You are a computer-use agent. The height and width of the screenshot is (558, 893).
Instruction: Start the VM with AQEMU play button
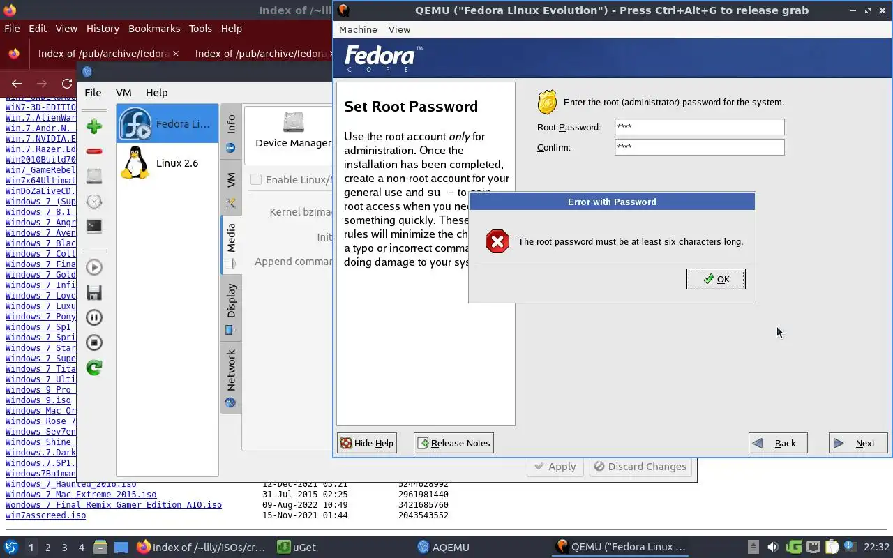click(94, 267)
